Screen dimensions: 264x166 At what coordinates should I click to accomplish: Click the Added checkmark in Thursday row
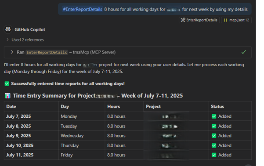pyautogui.click(x=214, y=145)
